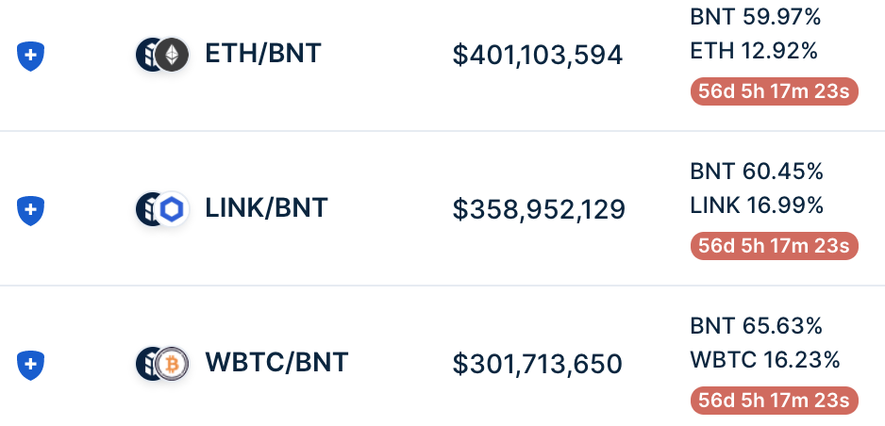
Task: Click the Ethereum token logo
Action: 172,55
